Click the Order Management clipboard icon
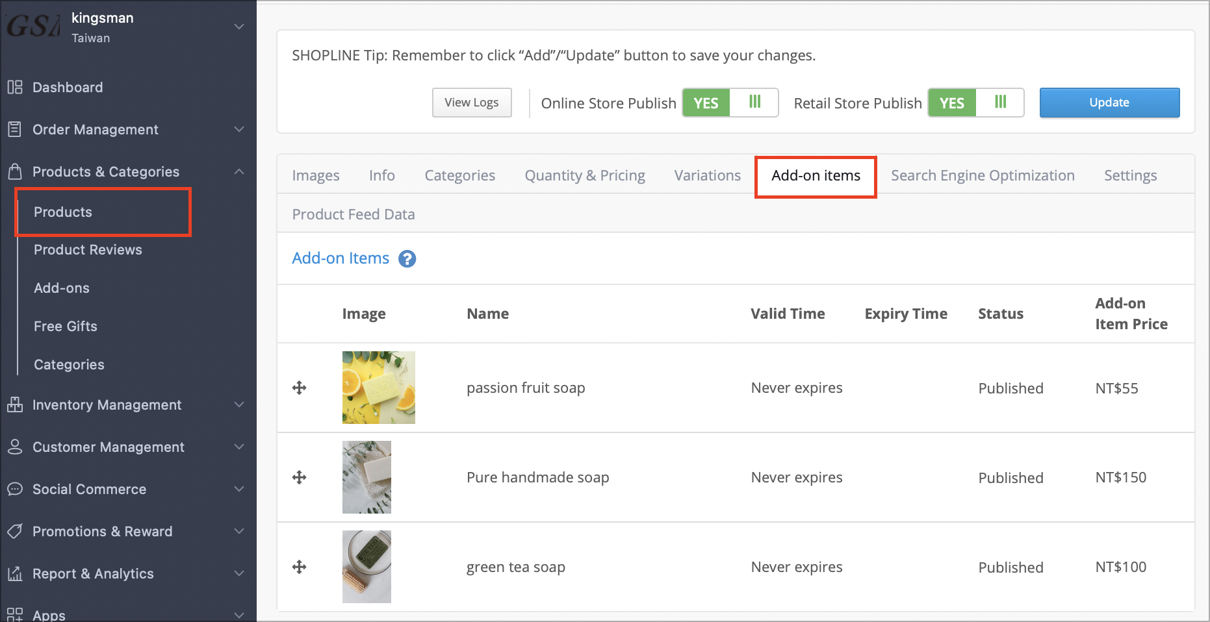The height and width of the screenshot is (622, 1210). click(15, 129)
